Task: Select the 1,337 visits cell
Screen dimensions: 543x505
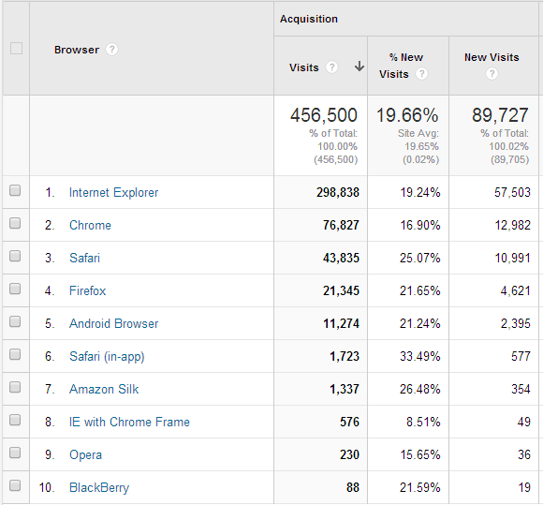Action: 345,389
